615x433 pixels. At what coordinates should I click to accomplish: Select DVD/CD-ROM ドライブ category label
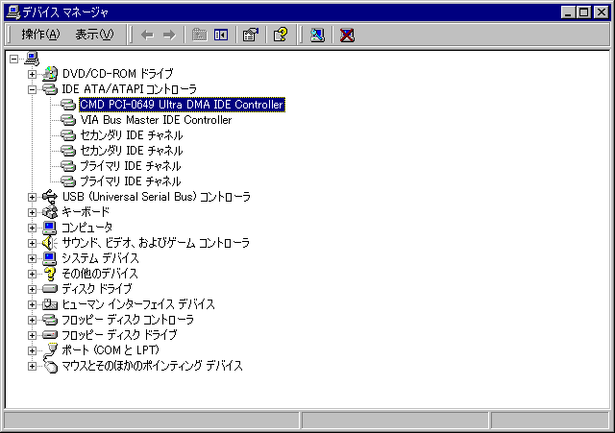[x=117, y=74]
